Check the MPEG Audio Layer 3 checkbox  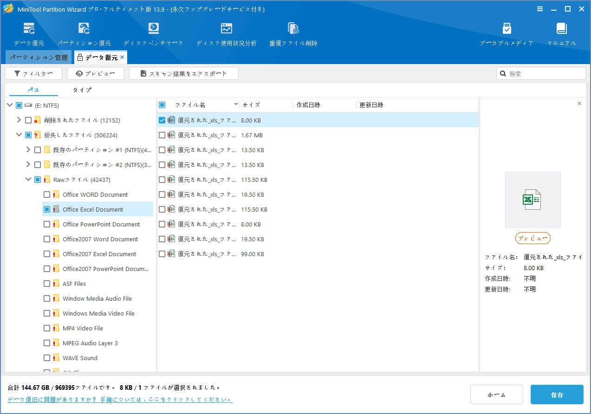pos(47,343)
